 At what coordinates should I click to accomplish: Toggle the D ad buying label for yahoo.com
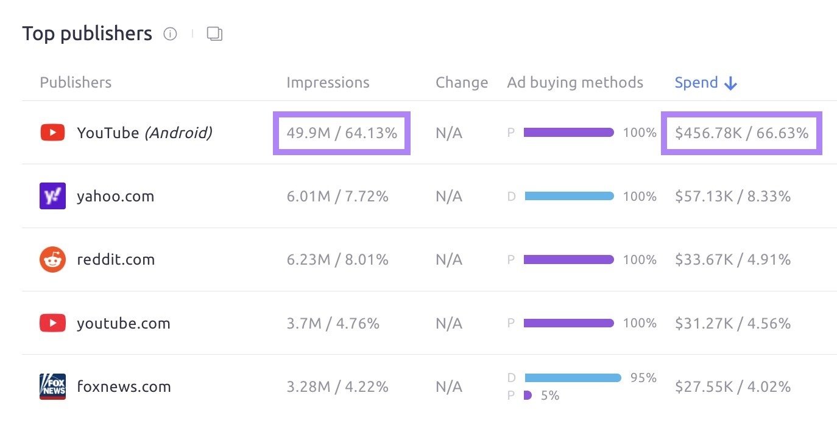point(512,196)
